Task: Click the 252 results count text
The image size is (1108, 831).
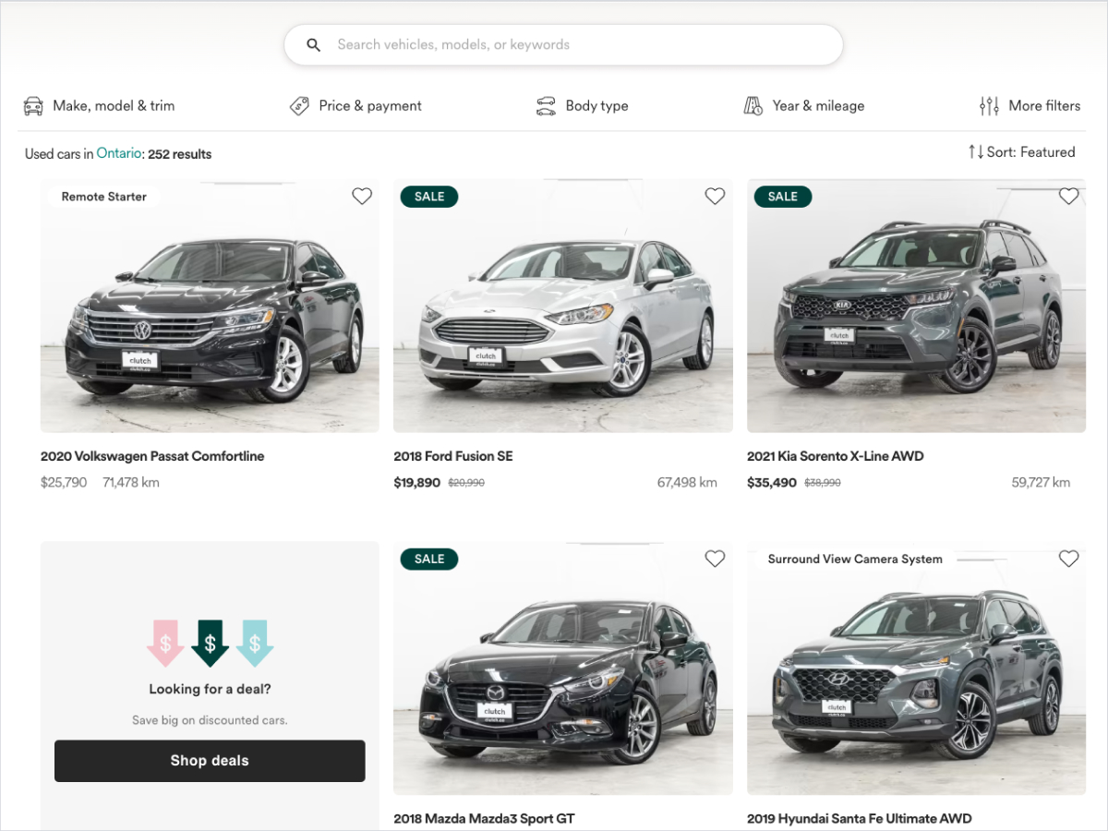Action: [x=180, y=154]
